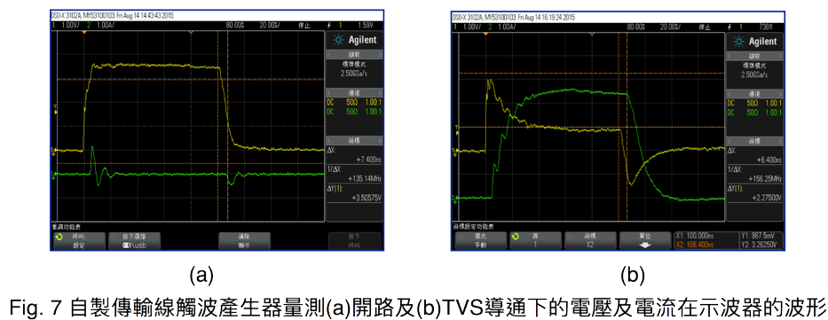
Task: Select the 源 1 source softkey
Action: [x=535, y=241]
